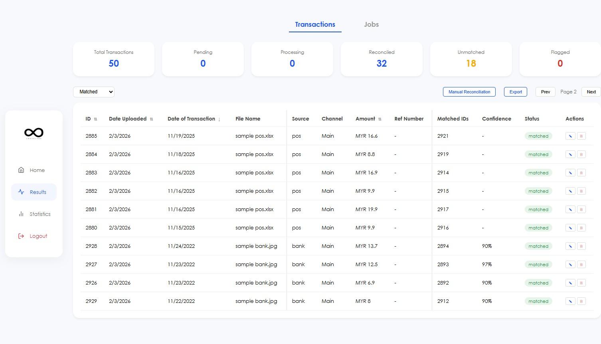
Task: Edit transaction 2885 using its pencil icon
Action: tap(570, 136)
